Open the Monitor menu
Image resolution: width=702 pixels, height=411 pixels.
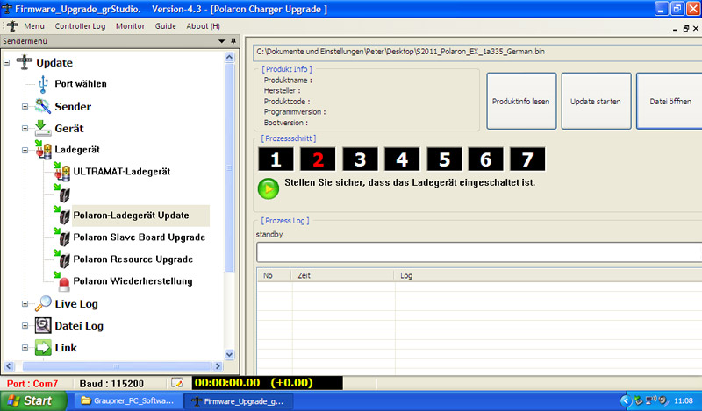(x=130, y=26)
